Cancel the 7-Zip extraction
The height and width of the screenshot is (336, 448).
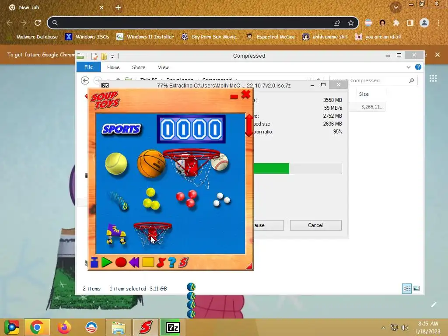coord(316,225)
